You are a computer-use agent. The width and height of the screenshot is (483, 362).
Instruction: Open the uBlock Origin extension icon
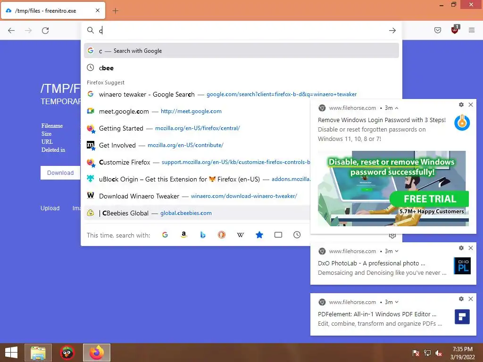pos(455,30)
